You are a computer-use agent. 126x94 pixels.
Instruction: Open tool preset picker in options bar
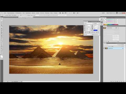point(3,15)
